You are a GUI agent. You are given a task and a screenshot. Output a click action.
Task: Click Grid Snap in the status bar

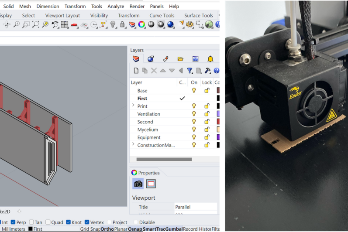pos(90,229)
